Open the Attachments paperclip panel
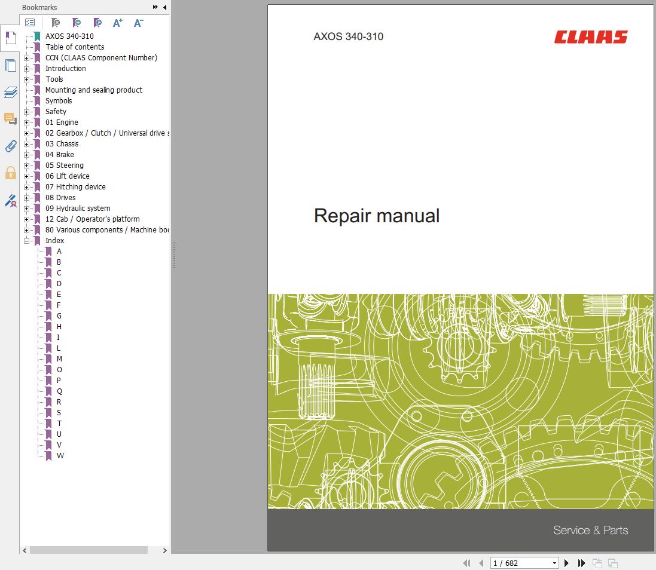 [x=10, y=146]
